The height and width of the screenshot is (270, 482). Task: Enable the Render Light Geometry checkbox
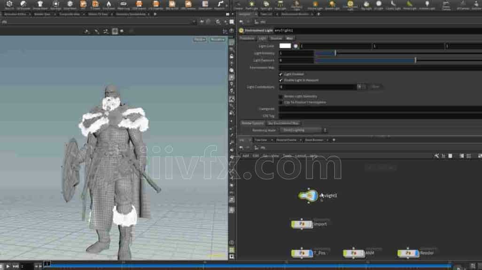click(280, 97)
